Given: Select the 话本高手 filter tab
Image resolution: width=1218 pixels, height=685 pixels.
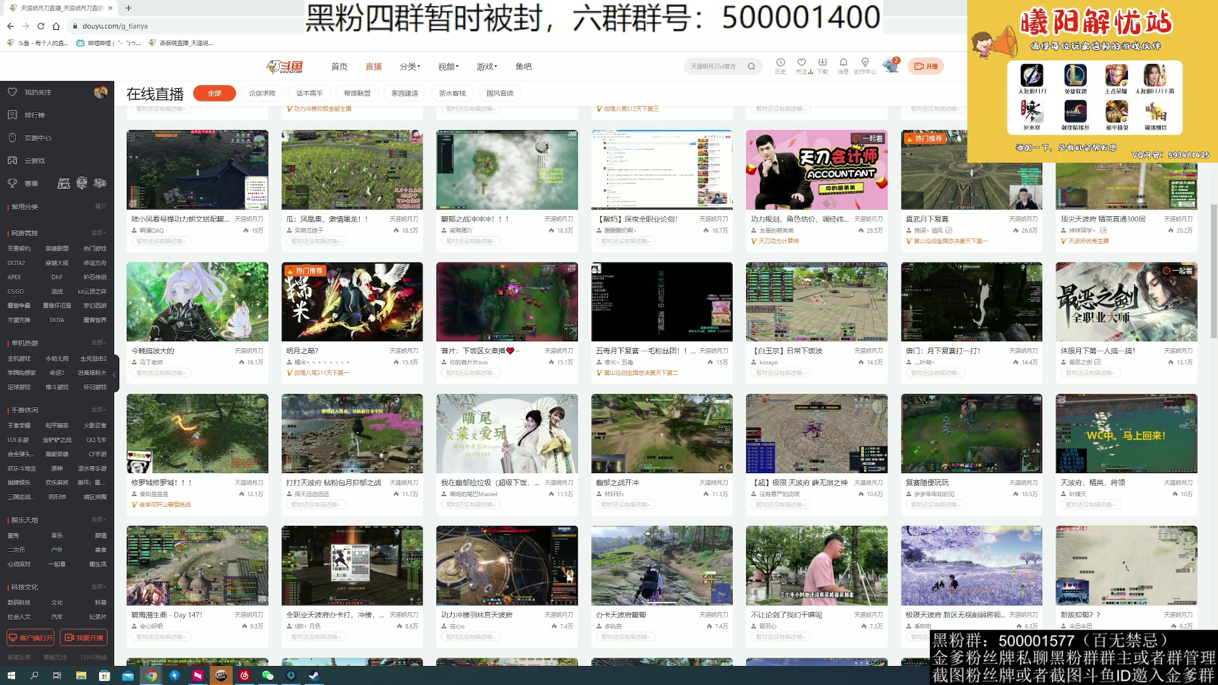Looking at the screenshot, I should click(x=310, y=93).
